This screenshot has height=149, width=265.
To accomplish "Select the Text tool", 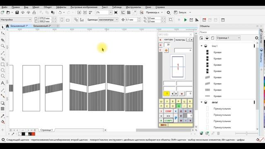I will (2, 83).
